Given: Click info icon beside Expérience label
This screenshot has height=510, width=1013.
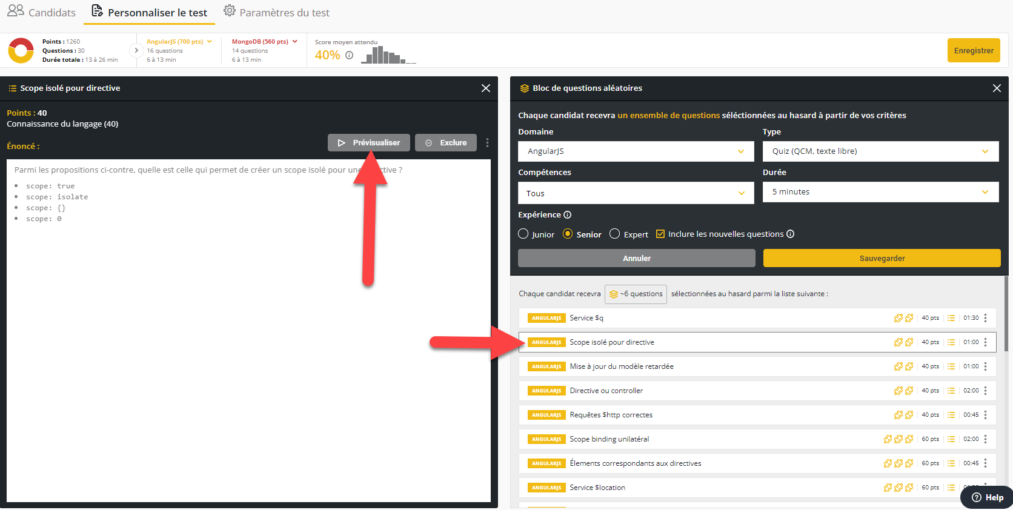Looking at the screenshot, I should pyautogui.click(x=568, y=215).
